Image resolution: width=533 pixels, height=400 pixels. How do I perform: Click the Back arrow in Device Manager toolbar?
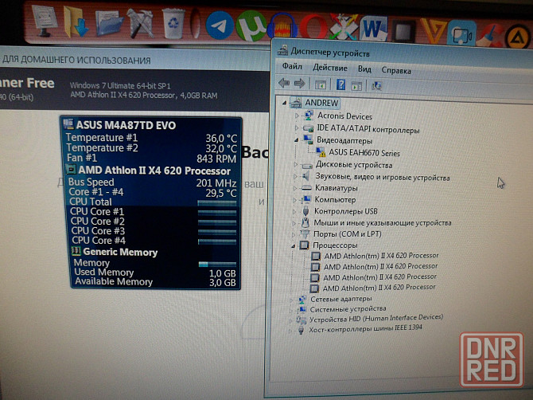point(284,83)
